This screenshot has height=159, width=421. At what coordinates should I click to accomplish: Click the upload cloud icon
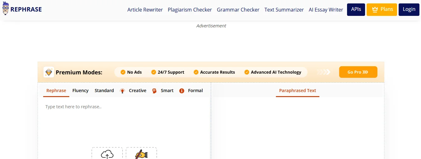pos(107,154)
